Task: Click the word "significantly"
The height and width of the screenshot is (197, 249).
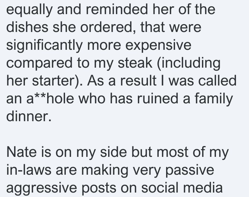Action: pos(44,46)
